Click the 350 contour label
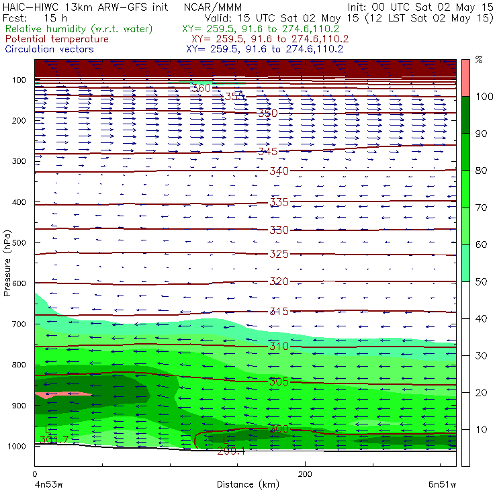This screenshot has height=497, width=497. (x=268, y=113)
